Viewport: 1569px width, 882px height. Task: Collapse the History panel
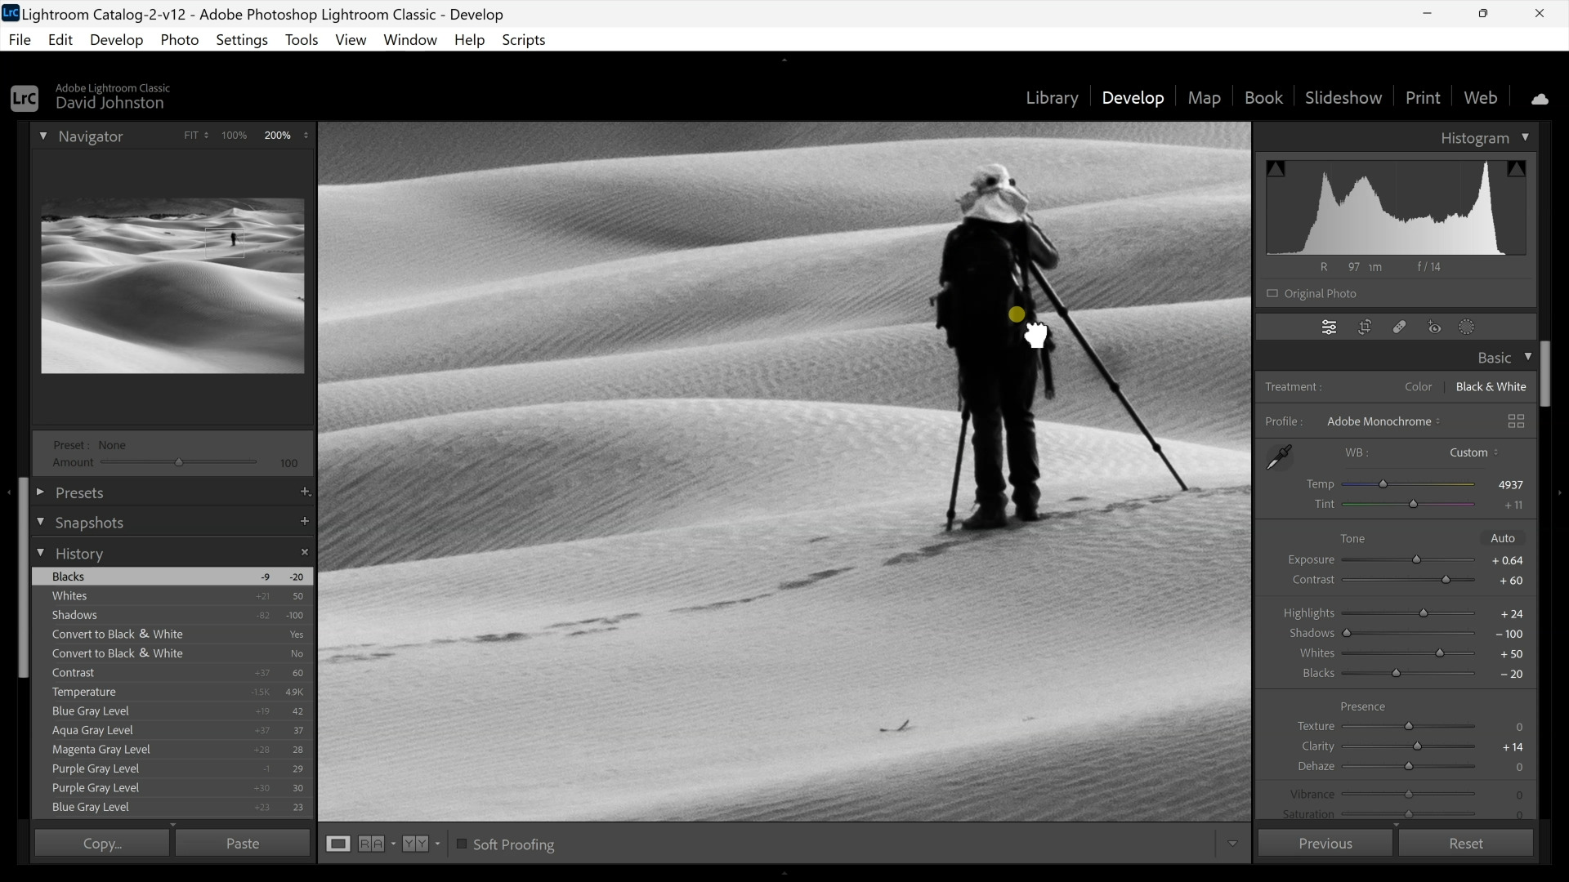[41, 554]
